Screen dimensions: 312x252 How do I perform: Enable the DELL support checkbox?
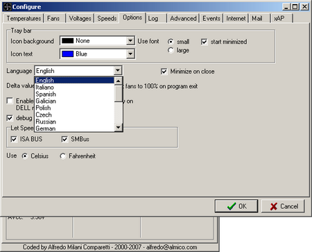(10, 101)
